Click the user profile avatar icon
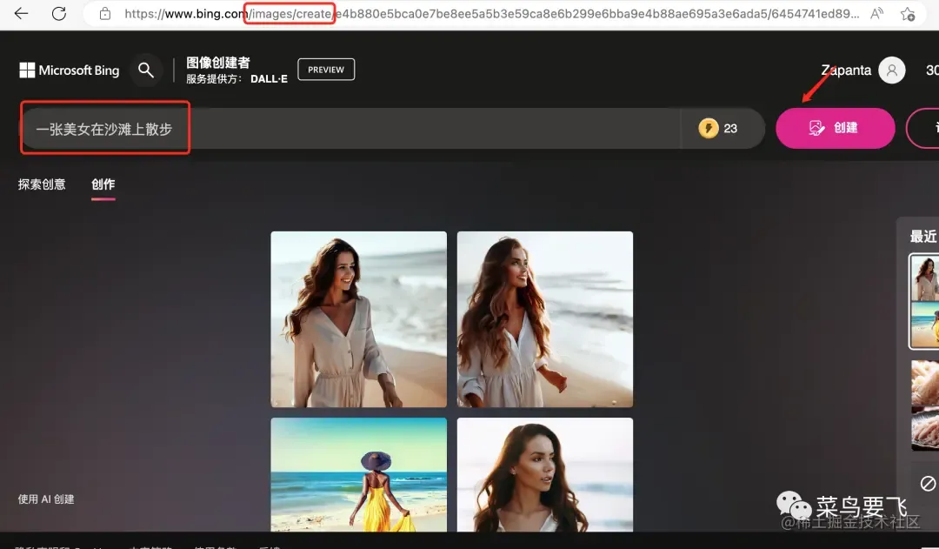Screen dimensions: 939x549 coord(892,70)
